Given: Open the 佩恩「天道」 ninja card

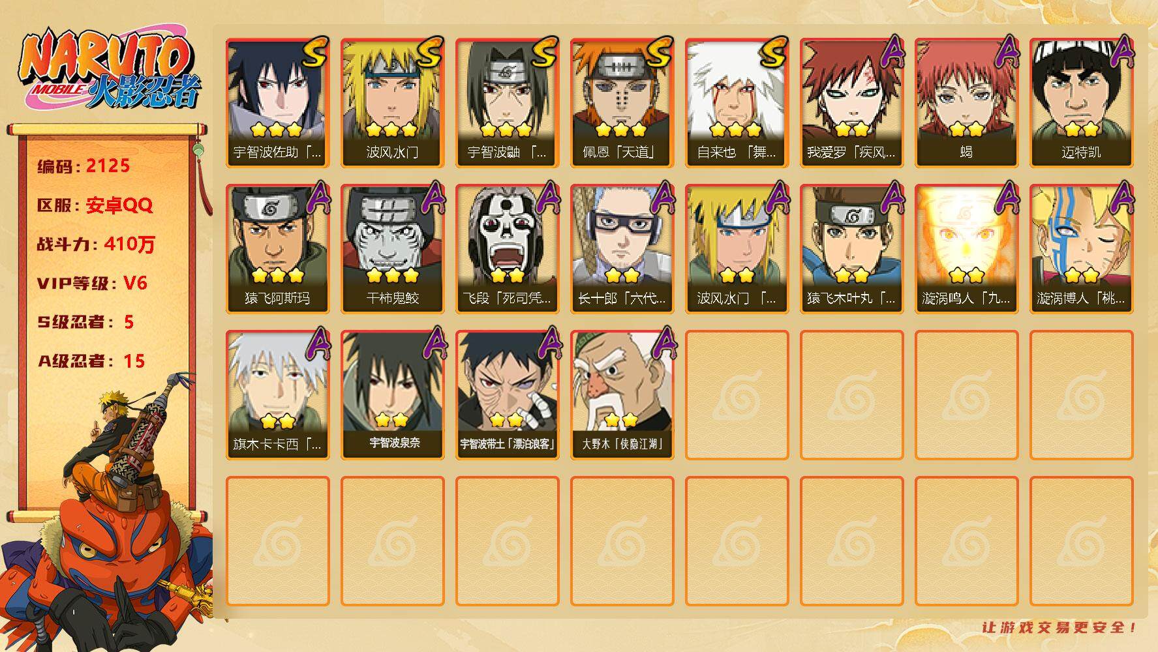Looking at the screenshot, I should (622, 103).
